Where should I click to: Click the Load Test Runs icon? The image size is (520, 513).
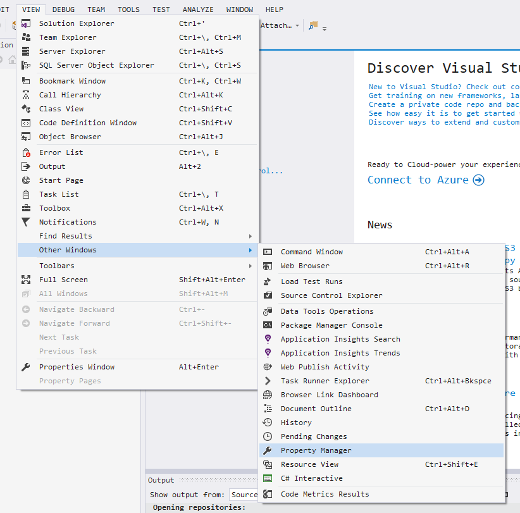tap(268, 282)
